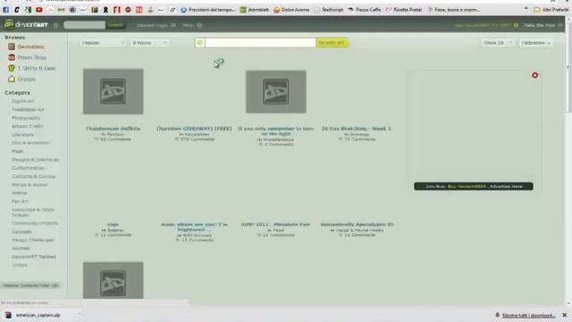Select the Photography category
This screenshot has height=322, width=572.
(x=26, y=118)
